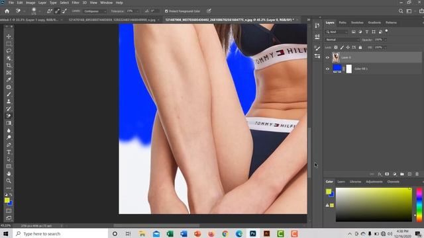Choose Sampling Continuous icon in options bar

[50, 11]
